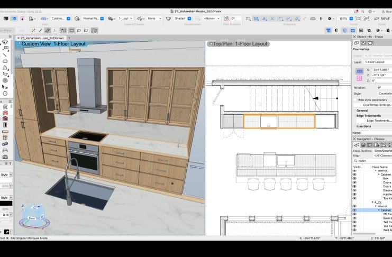Image resolution: width=392 pixels, height=257 pixels.
Task: Enable Hide style parameters checkbox
Action: coord(355,99)
